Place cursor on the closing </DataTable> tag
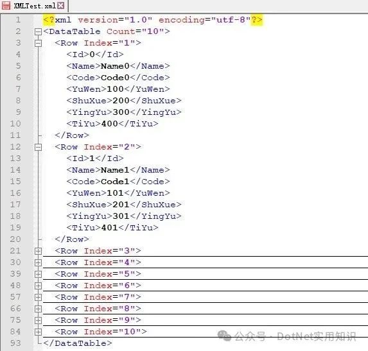 (78, 343)
